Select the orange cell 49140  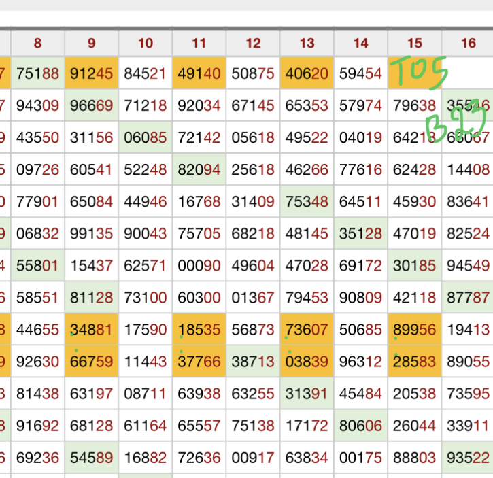[x=199, y=73]
